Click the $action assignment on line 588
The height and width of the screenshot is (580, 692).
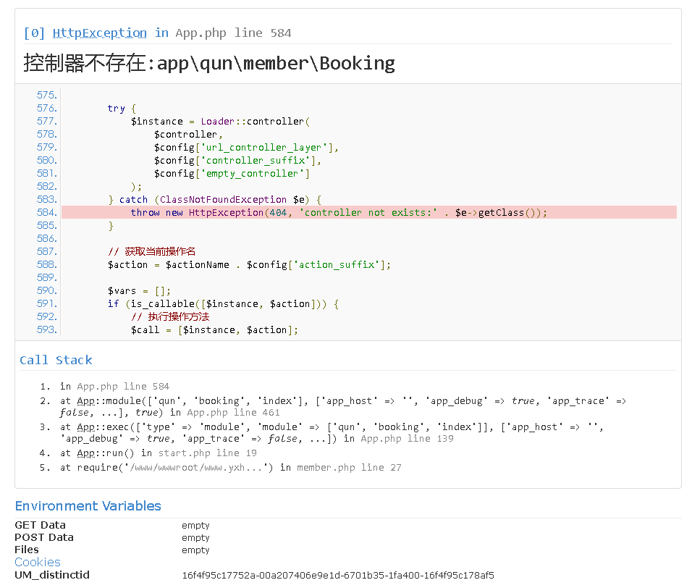(x=249, y=264)
